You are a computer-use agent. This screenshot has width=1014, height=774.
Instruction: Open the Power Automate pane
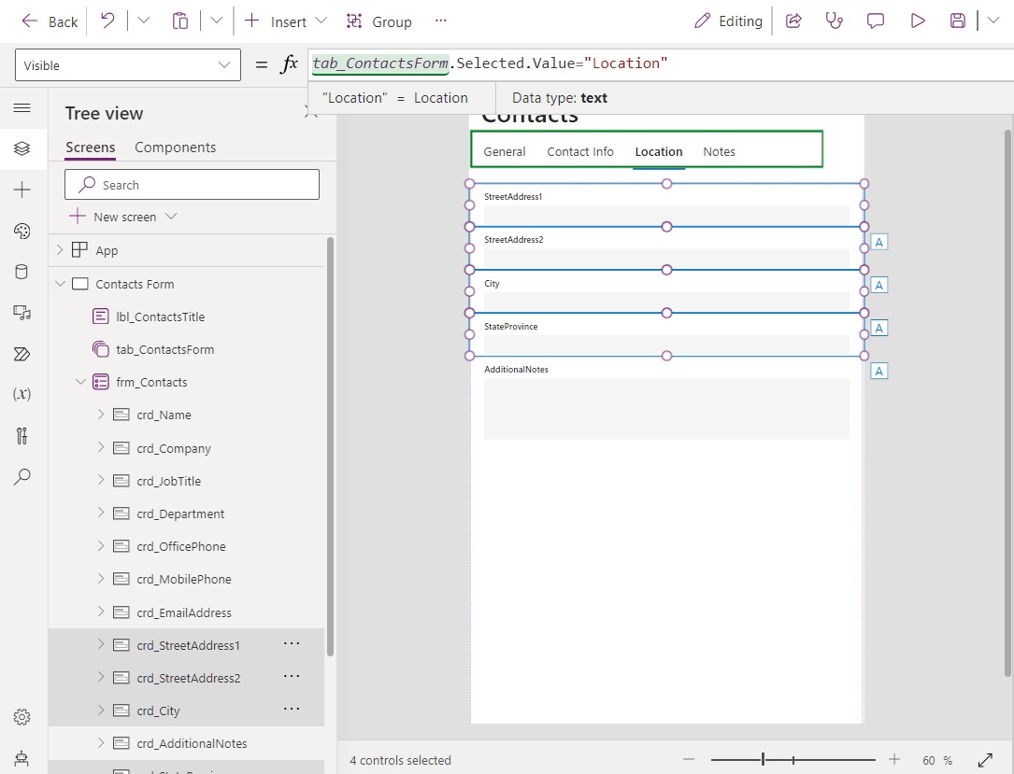pos(23,354)
